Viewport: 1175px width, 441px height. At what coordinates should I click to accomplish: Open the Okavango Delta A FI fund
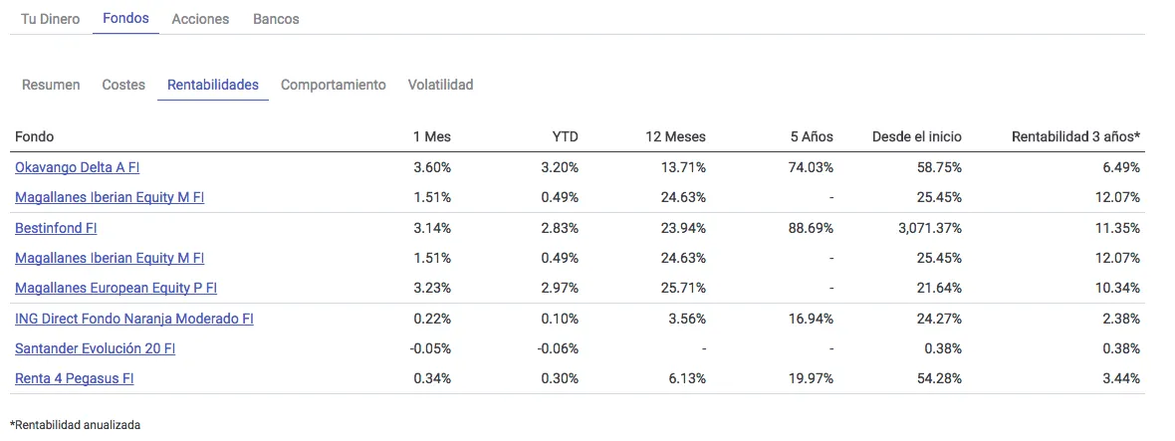point(77,167)
